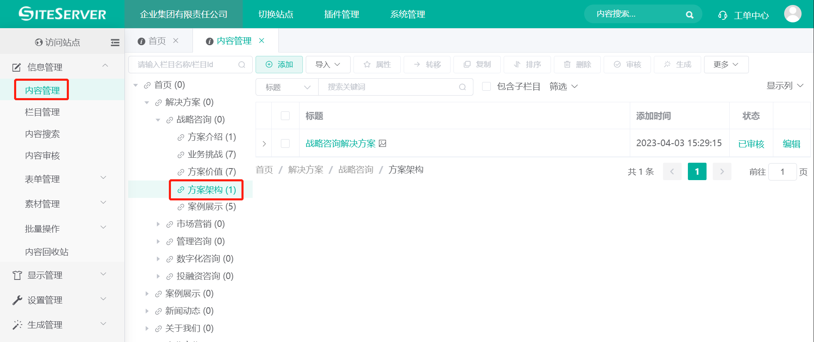Screen dimensions: 814x342
Task: Click the keyword search magnifier icon
Action: pos(463,87)
